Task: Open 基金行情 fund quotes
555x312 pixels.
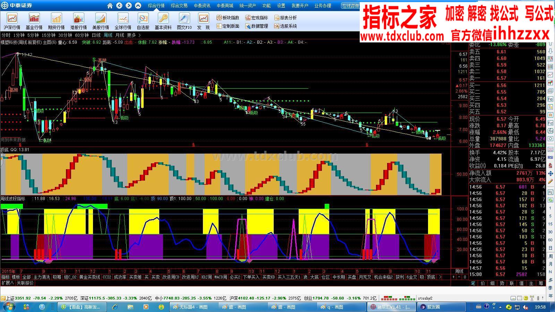Action: pyautogui.click(x=34, y=21)
